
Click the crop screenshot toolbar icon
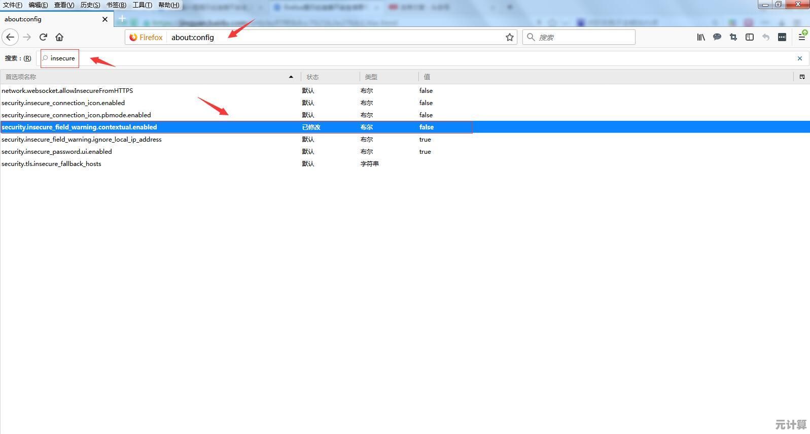click(733, 37)
